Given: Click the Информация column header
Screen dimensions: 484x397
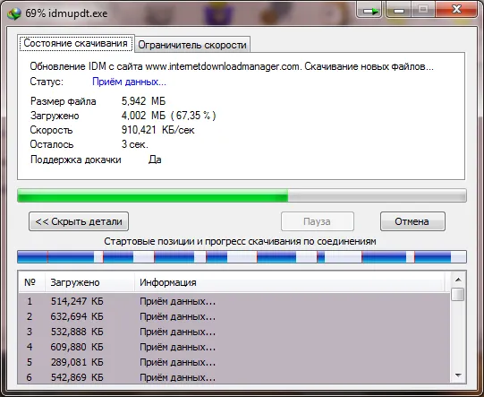Looking at the screenshot, I should tap(290, 282).
